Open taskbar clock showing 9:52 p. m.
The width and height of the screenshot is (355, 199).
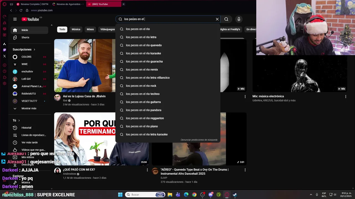click(x=346, y=195)
